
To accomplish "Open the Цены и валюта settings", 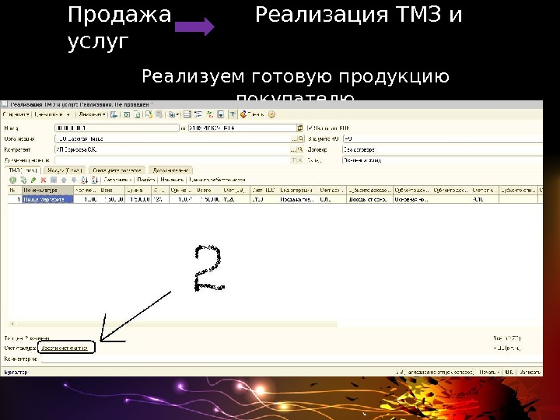I will (53, 114).
